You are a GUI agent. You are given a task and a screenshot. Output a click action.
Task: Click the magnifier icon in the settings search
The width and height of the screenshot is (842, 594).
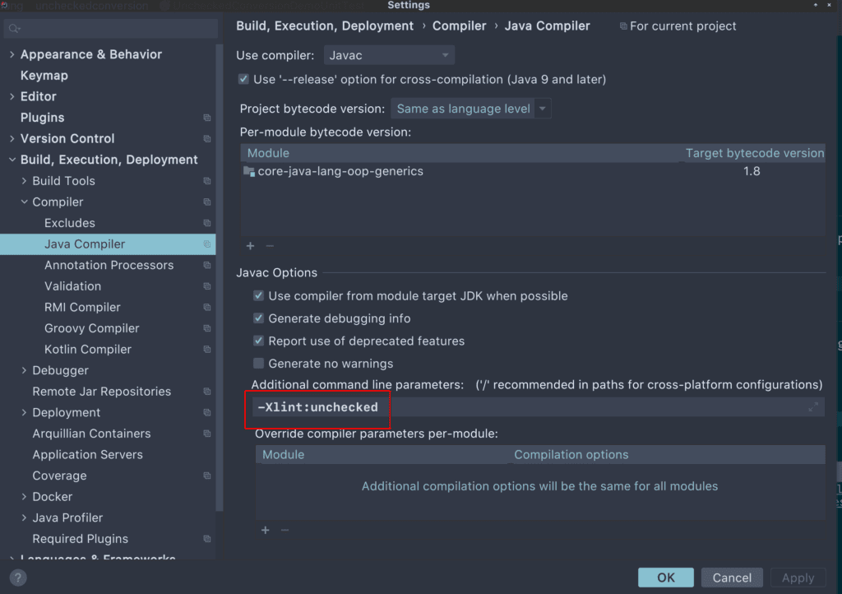coord(15,28)
